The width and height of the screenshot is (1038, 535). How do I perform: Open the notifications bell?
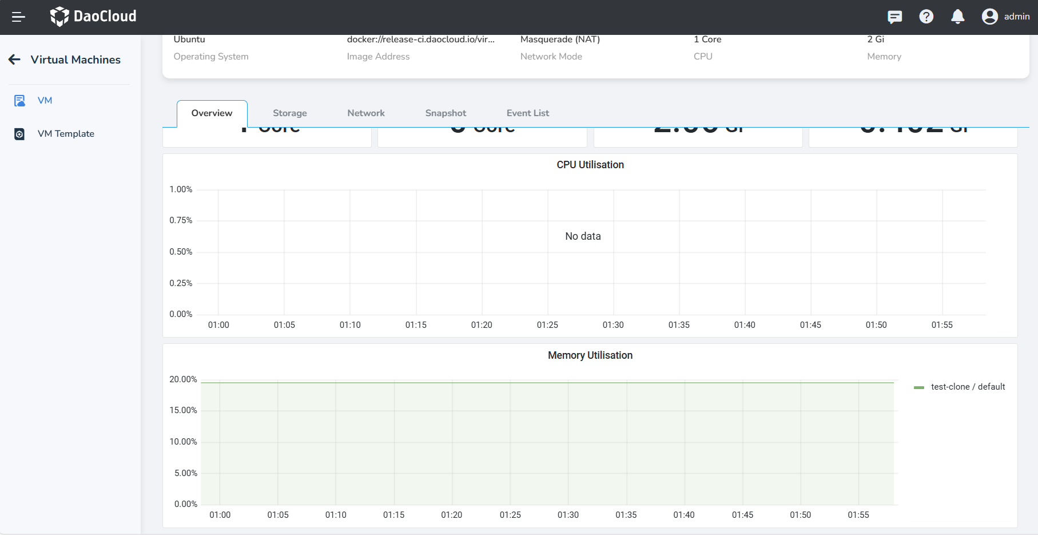pos(957,17)
